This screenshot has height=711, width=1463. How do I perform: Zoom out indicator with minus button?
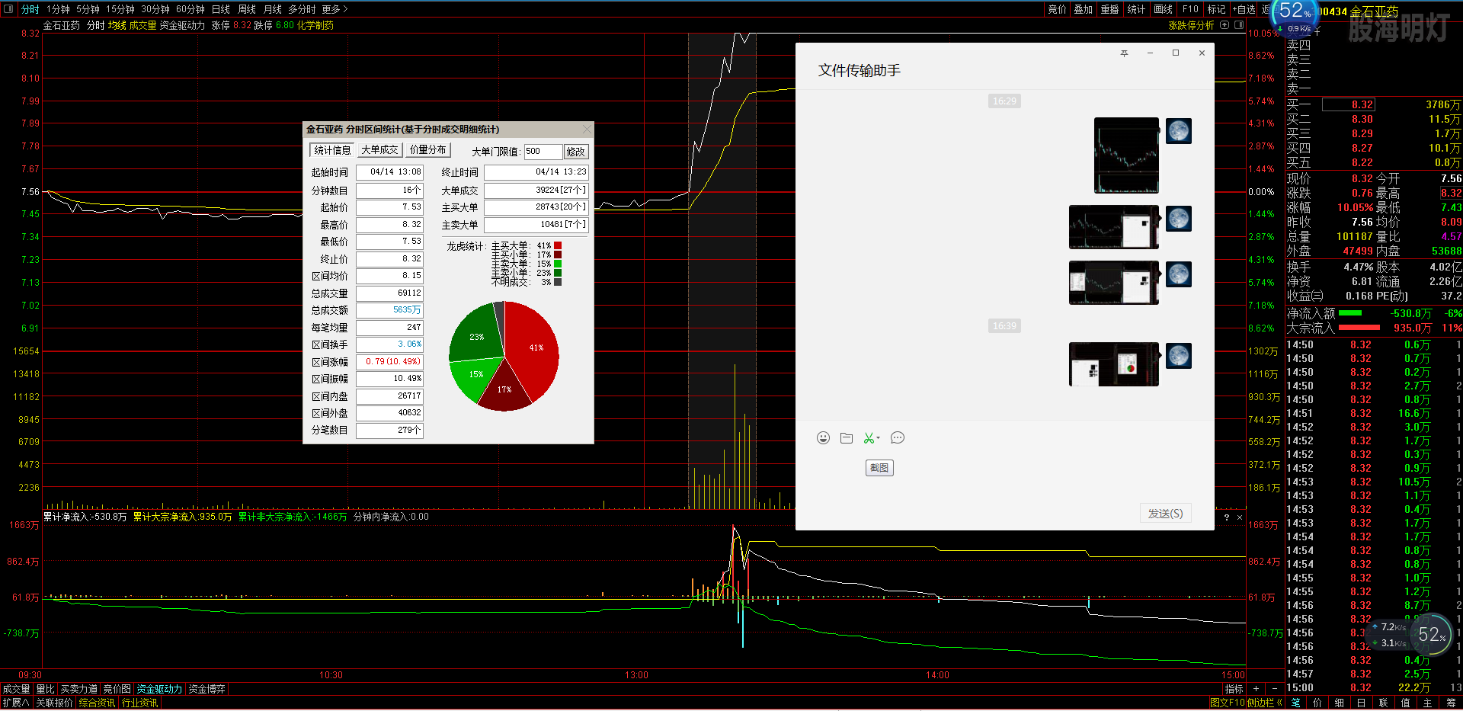pyautogui.click(x=1275, y=689)
